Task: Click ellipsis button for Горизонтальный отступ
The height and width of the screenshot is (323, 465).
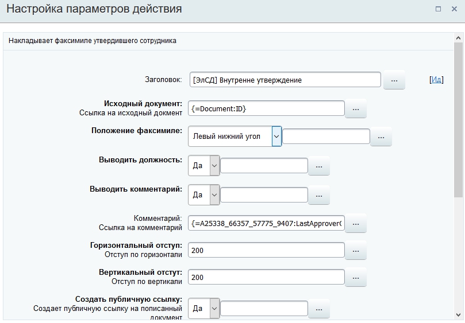Action: point(355,251)
